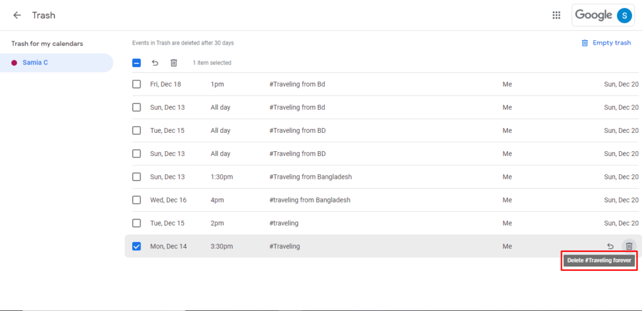Image resolution: width=642 pixels, height=311 pixels.
Task: Click the 1:30pm time cell
Action: tap(221, 177)
